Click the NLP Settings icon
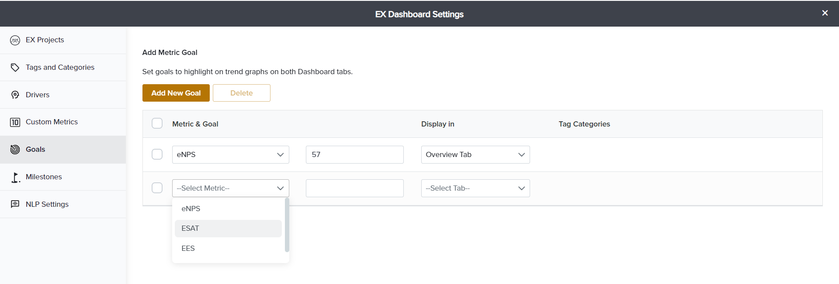This screenshot has width=839, height=284. pyautogui.click(x=15, y=204)
